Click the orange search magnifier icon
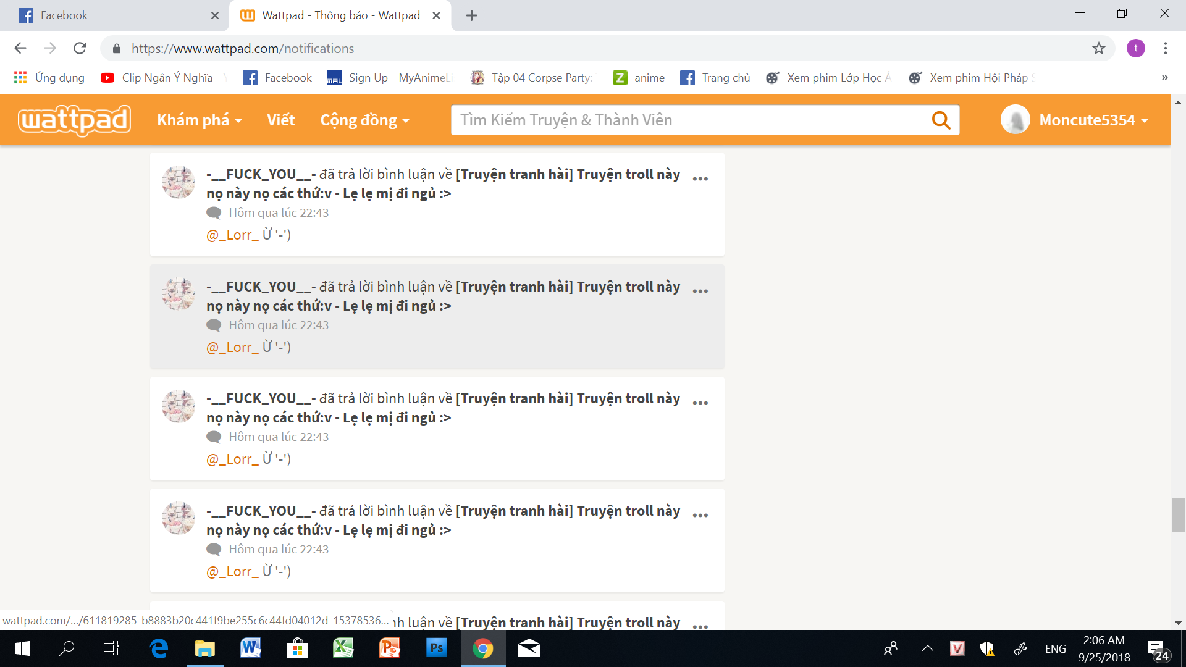This screenshot has width=1186, height=667. click(x=940, y=120)
